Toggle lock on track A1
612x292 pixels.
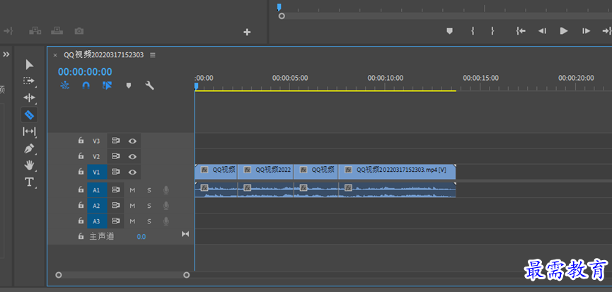[x=81, y=190]
